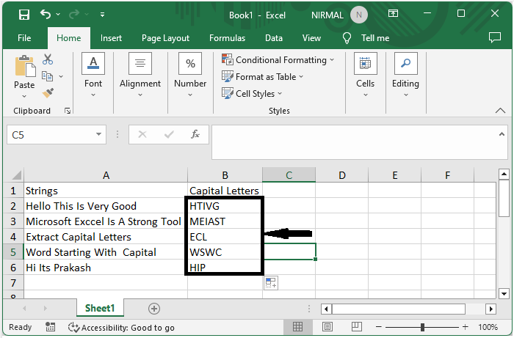Open the Name Box dropdown arrow
The height and width of the screenshot is (338, 514).
pos(98,134)
